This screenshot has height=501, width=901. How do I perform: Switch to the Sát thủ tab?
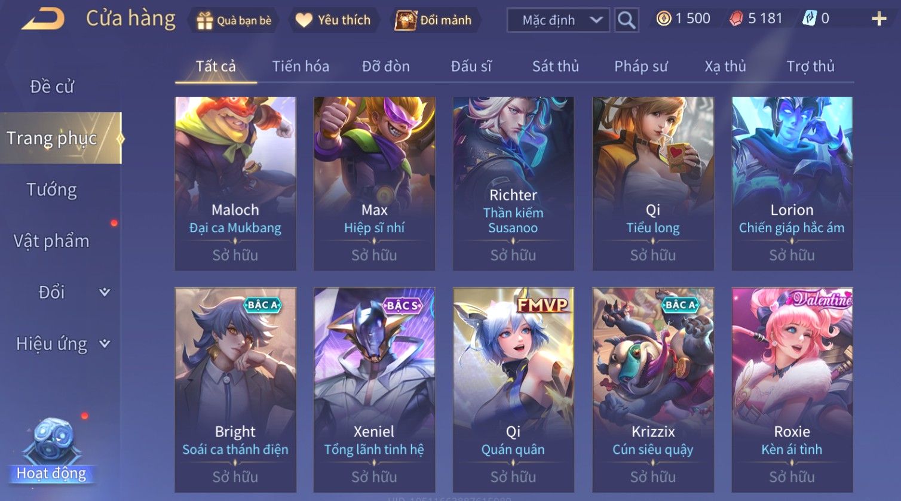click(x=556, y=66)
